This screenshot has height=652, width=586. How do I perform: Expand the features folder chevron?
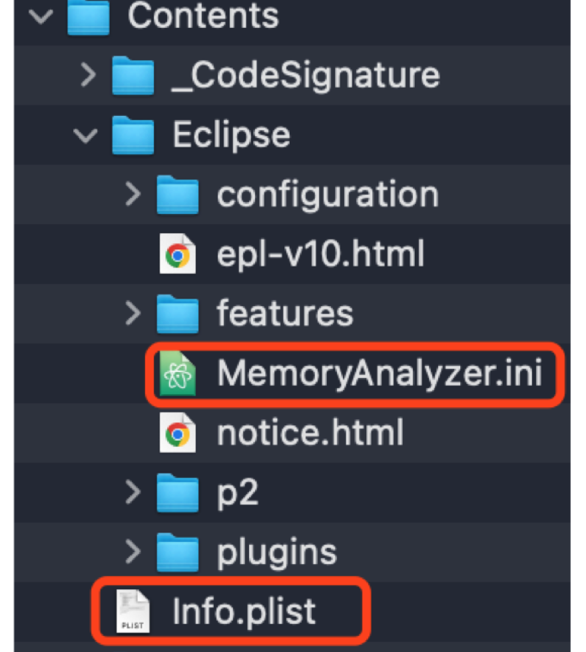tap(133, 313)
